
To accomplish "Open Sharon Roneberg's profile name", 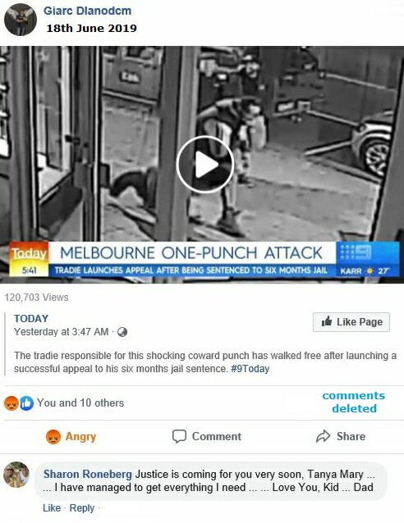I will pyautogui.click(x=88, y=474).
